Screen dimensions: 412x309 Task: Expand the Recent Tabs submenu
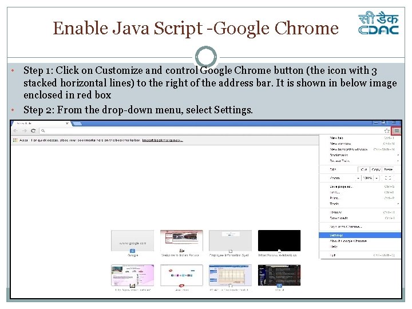click(360, 161)
